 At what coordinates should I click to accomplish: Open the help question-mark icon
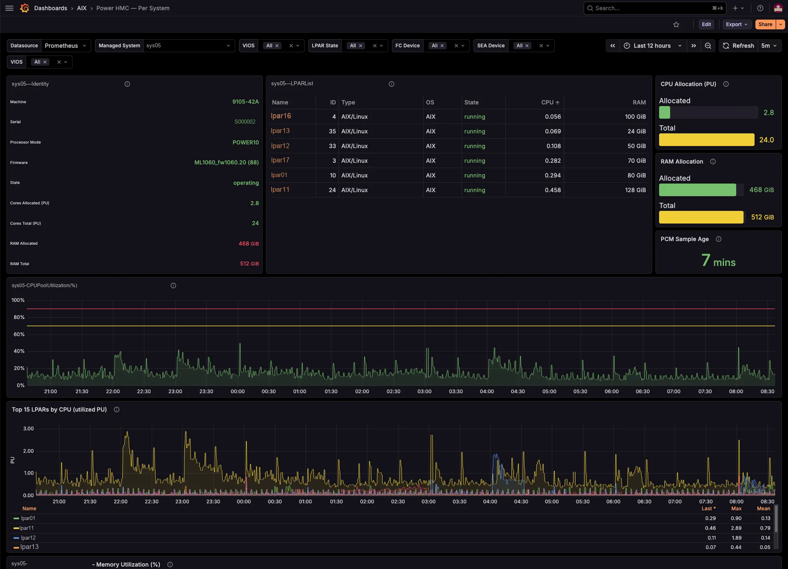(760, 8)
